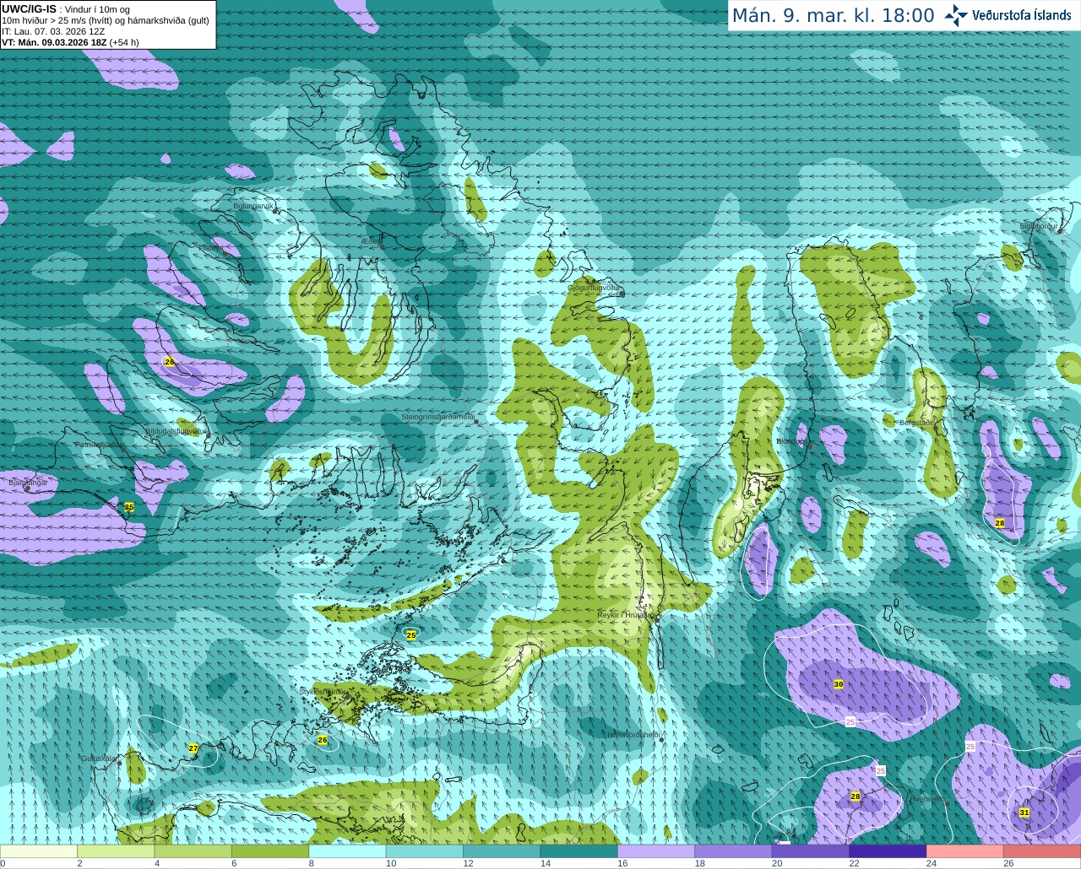The height and width of the screenshot is (869, 1081).
Task: Click the pale cream 0–2 legend swatch
Action: 39,852
